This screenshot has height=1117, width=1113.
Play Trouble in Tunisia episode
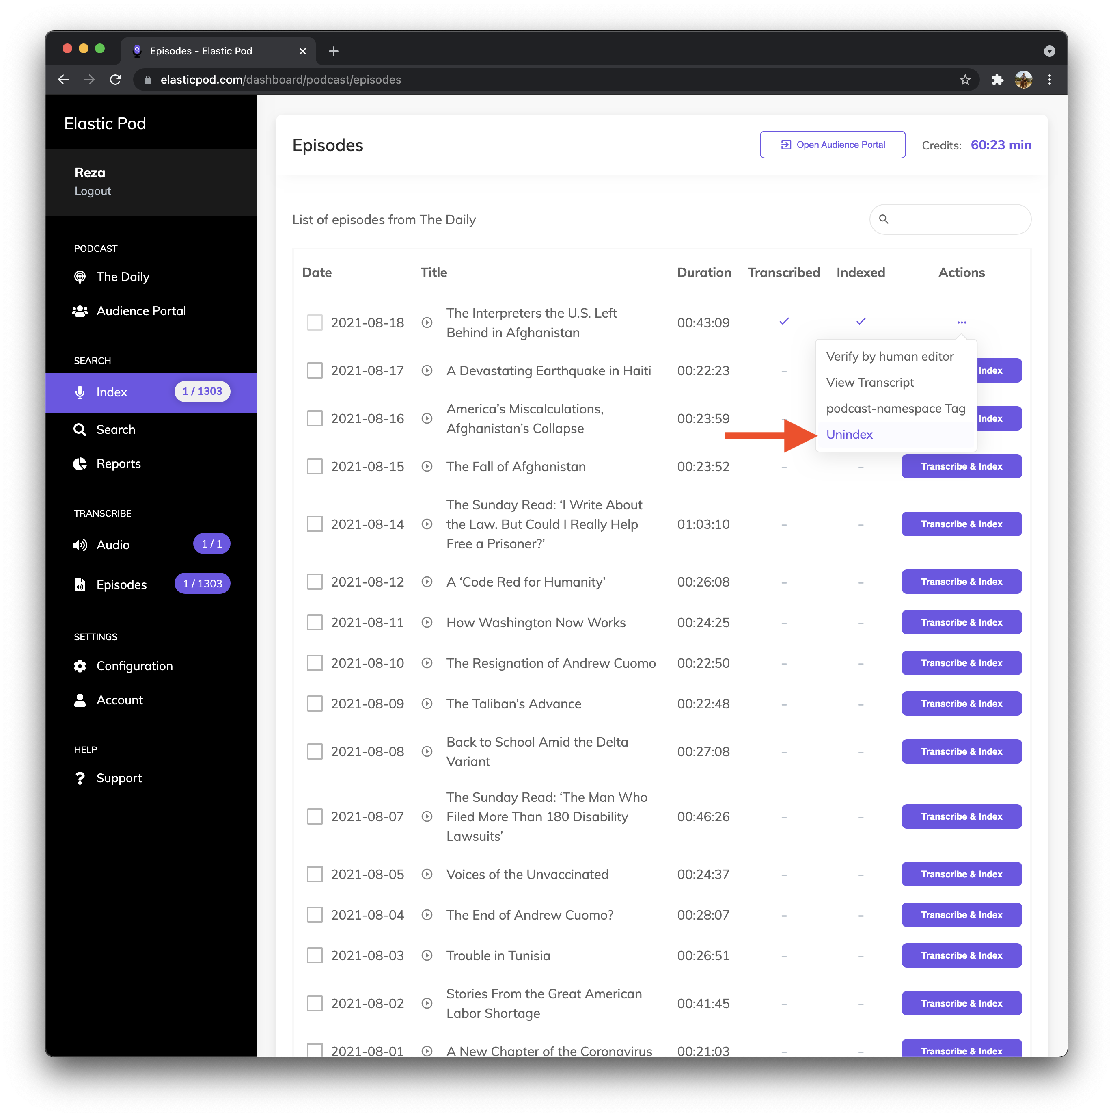click(x=427, y=956)
